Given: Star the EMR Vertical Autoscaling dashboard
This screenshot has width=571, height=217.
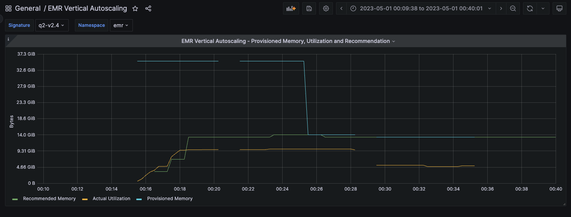Looking at the screenshot, I should 135,8.
